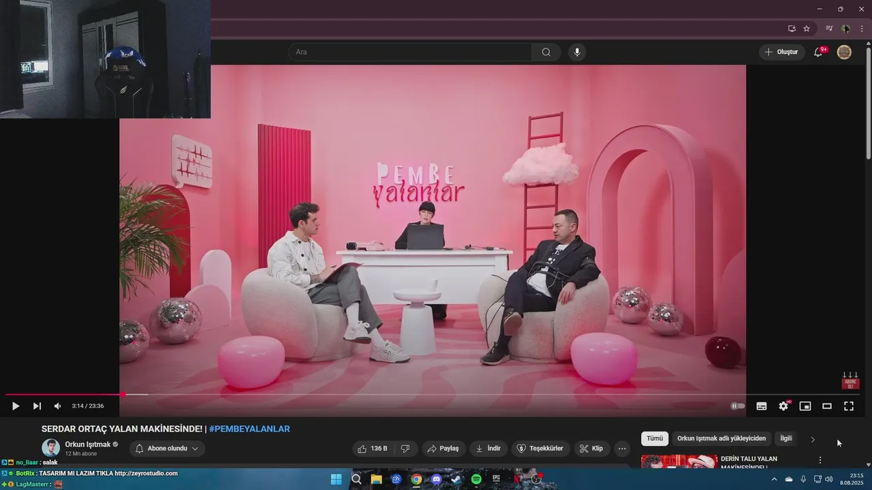Select Orkun Işıtmak adlı yükleyiciden chip
This screenshot has width=872, height=490.
coord(721,439)
